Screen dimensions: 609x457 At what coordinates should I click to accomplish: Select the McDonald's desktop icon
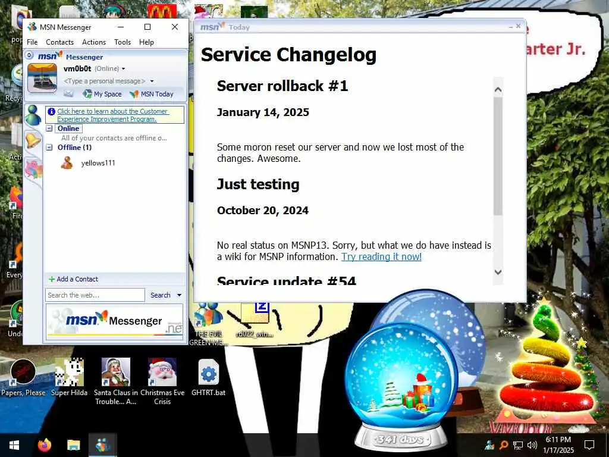pos(162,12)
